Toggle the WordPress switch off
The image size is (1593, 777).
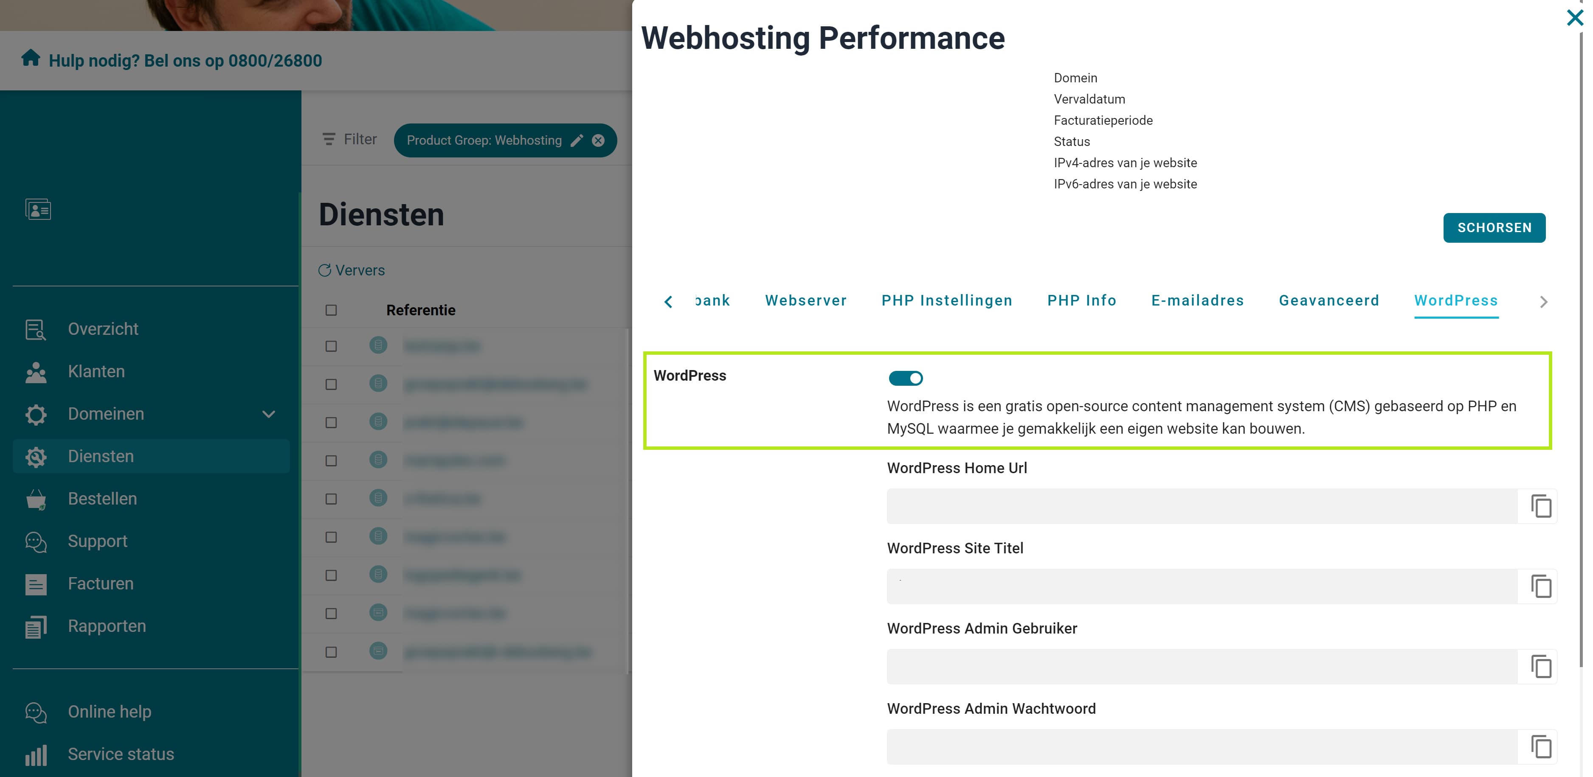point(905,378)
